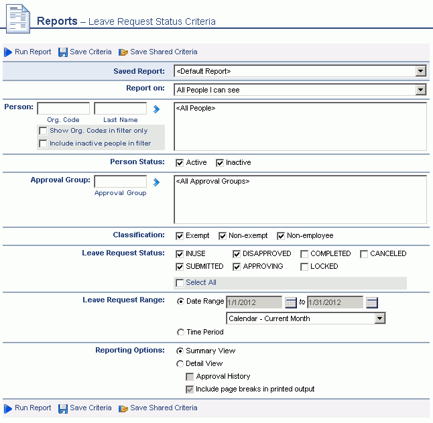Click the Org. Code input field

pyautogui.click(x=64, y=108)
